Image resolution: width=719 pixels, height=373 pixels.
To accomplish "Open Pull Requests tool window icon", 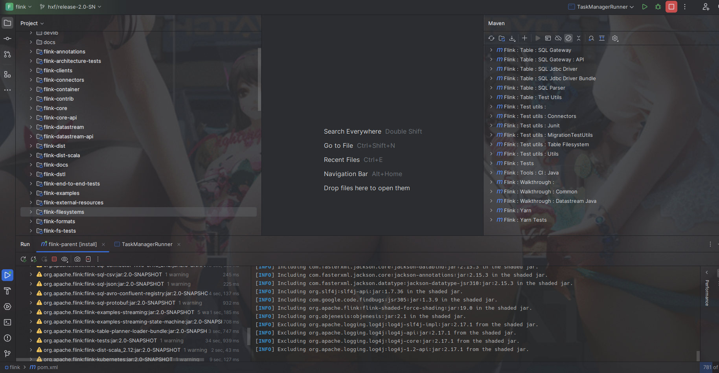I will pyautogui.click(x=7, y=54).
